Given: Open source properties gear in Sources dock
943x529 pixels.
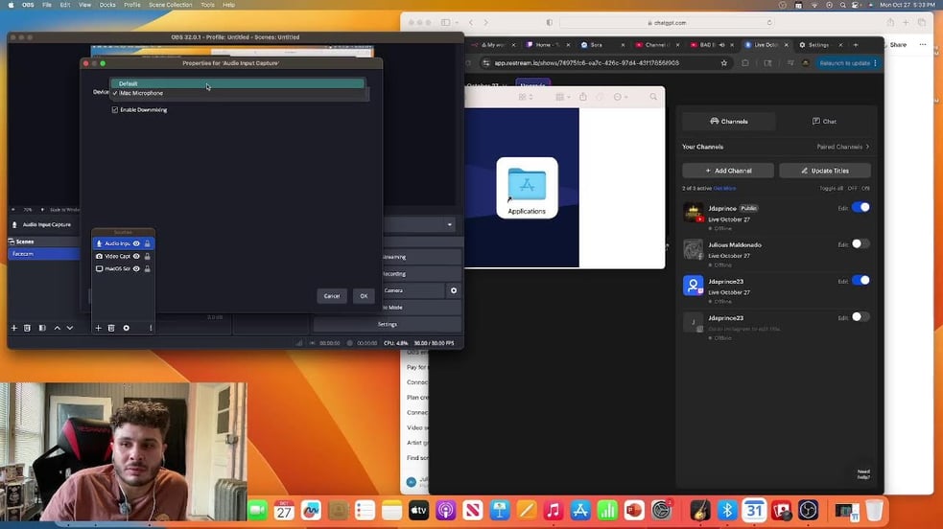Looking at the screenshot, I should tap(127, 328).
